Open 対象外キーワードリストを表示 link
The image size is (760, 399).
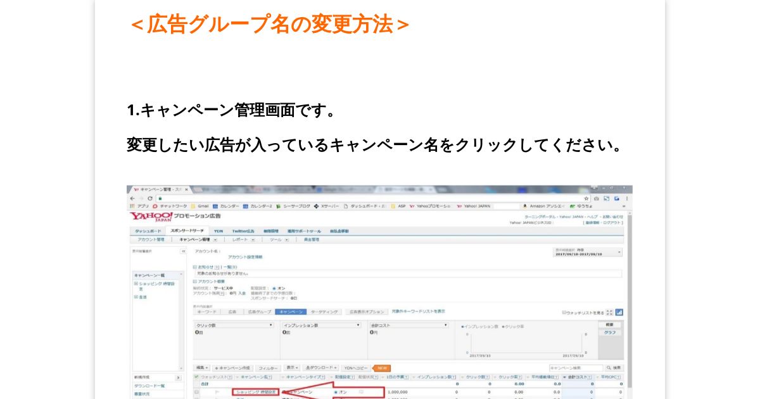418,311
